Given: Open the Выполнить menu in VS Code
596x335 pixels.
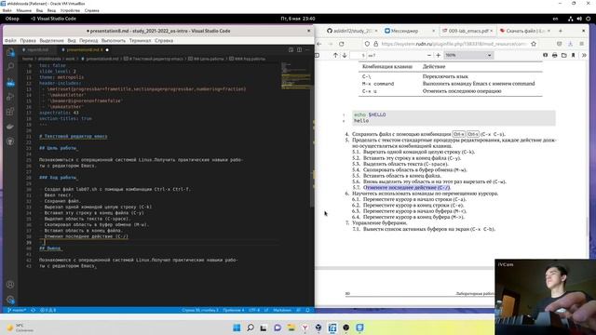Looking at the screenshot, I should pyautogui.click(x=114, y=41).
